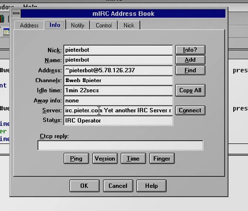Click the Address field with ~pieterbot@5.78.126.237

point(118,70)
